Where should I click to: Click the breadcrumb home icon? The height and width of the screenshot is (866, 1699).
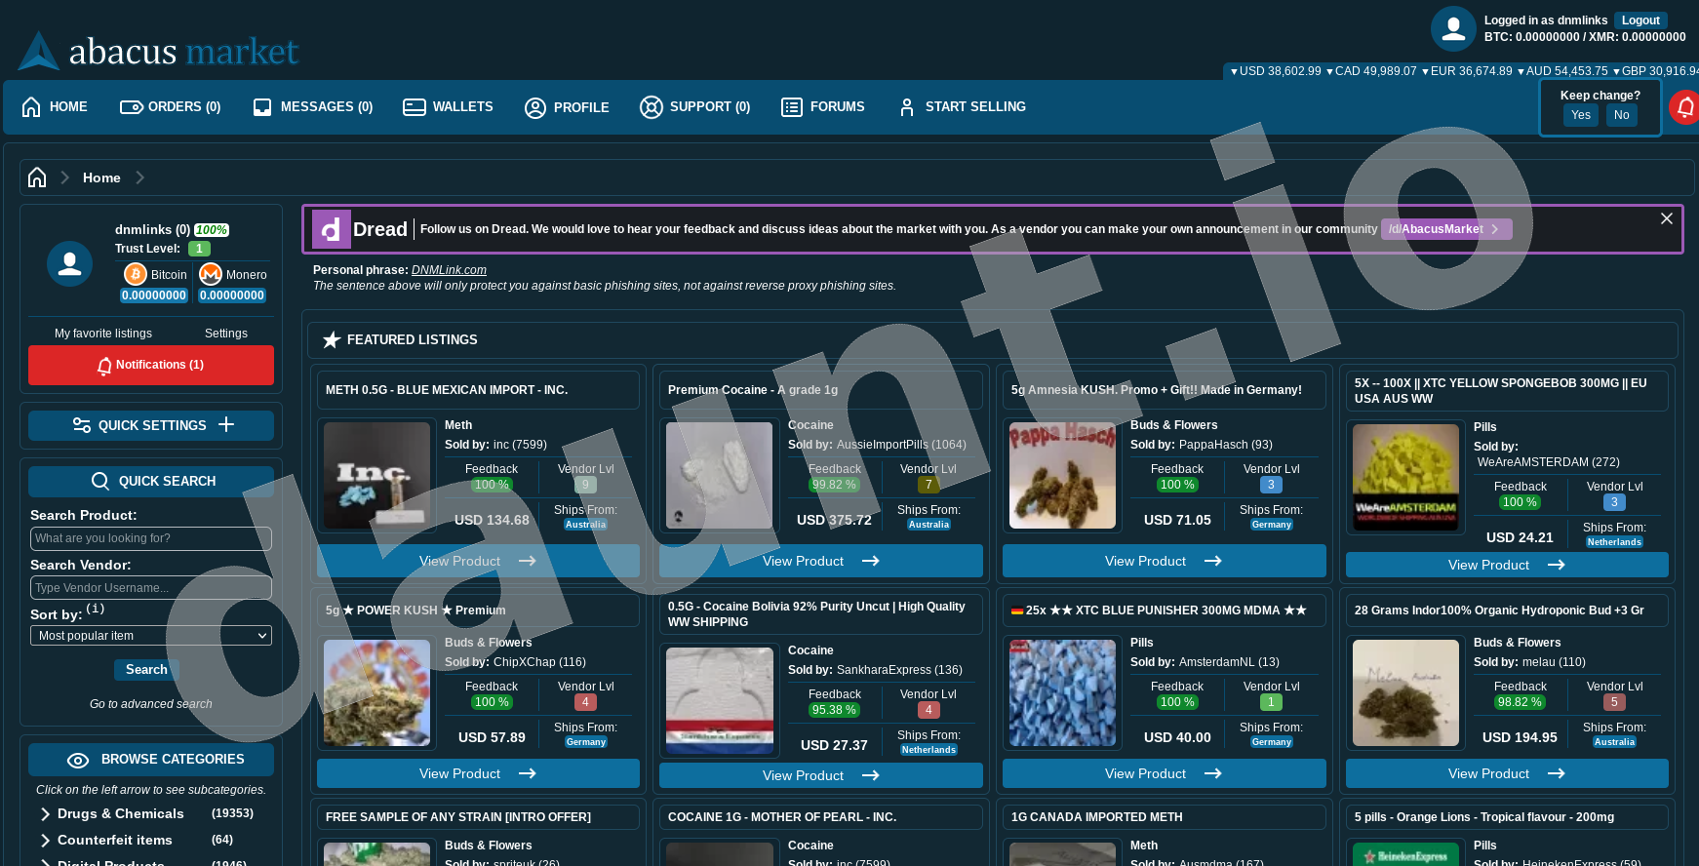[37, 177]
